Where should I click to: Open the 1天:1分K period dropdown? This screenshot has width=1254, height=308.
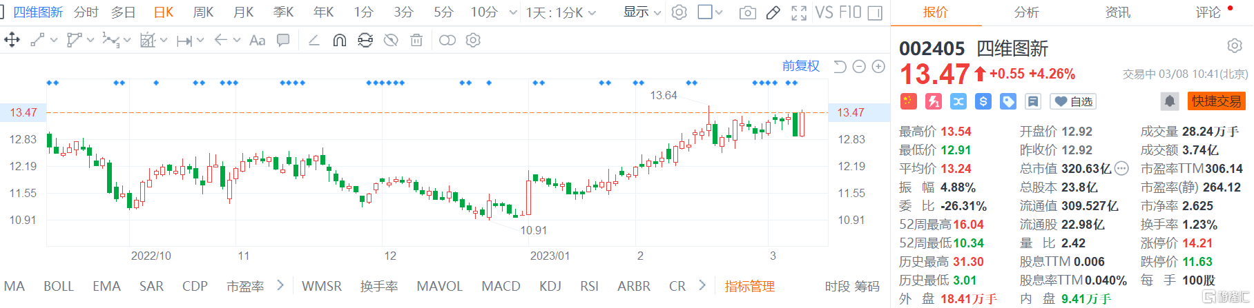(561, 12)
